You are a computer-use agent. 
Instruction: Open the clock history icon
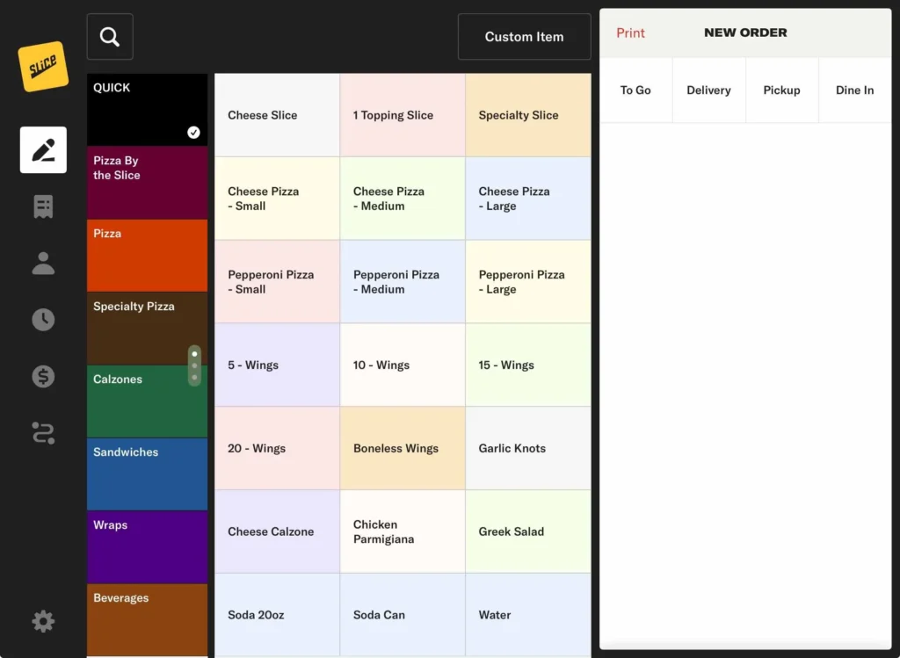(43, 320)
